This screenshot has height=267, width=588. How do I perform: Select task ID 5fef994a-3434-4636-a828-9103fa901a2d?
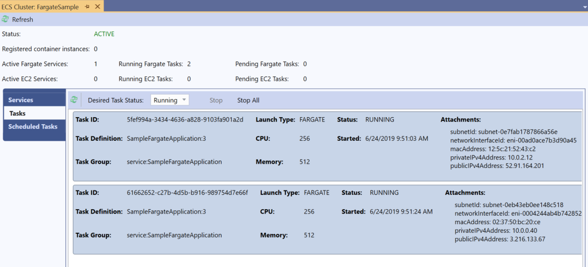point(185,120)
